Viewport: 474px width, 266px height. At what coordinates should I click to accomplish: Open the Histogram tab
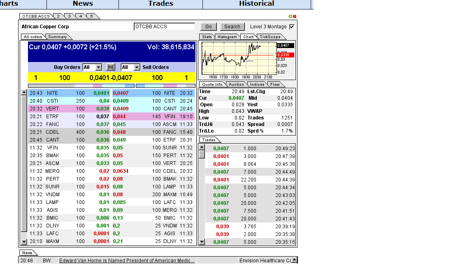(227, 37)
